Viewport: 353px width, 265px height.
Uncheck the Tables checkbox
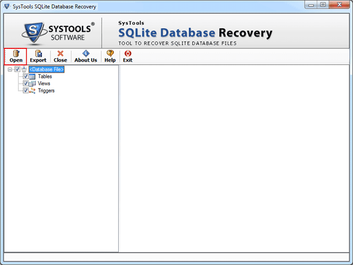click(26, 76)
